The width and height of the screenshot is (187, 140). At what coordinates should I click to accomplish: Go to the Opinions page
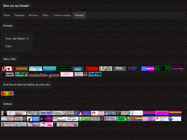pyautogui.click(x=19, y=15)
